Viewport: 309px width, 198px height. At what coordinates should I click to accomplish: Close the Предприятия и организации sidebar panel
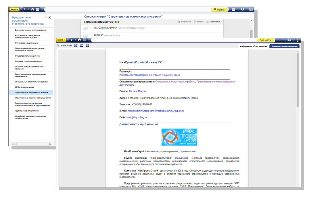(x=50, y=18)
